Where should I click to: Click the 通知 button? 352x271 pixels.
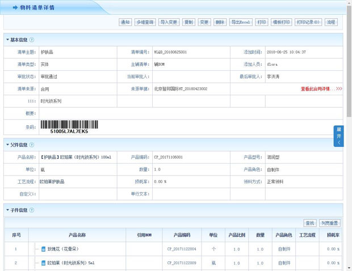click(x=125, y=22)
